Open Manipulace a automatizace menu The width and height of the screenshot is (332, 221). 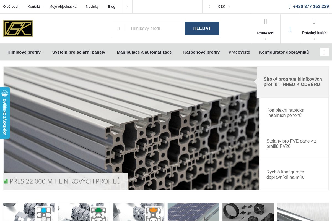point(144,52)
